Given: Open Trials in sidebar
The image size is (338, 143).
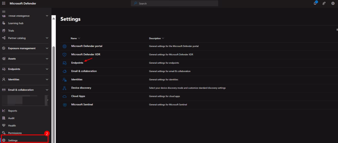Looking at the screenshot, I should pyautogui.click(x=11, y=31).
